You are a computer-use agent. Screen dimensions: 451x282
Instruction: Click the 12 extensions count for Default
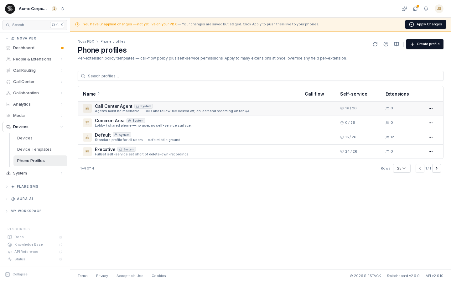click(390, 137)
